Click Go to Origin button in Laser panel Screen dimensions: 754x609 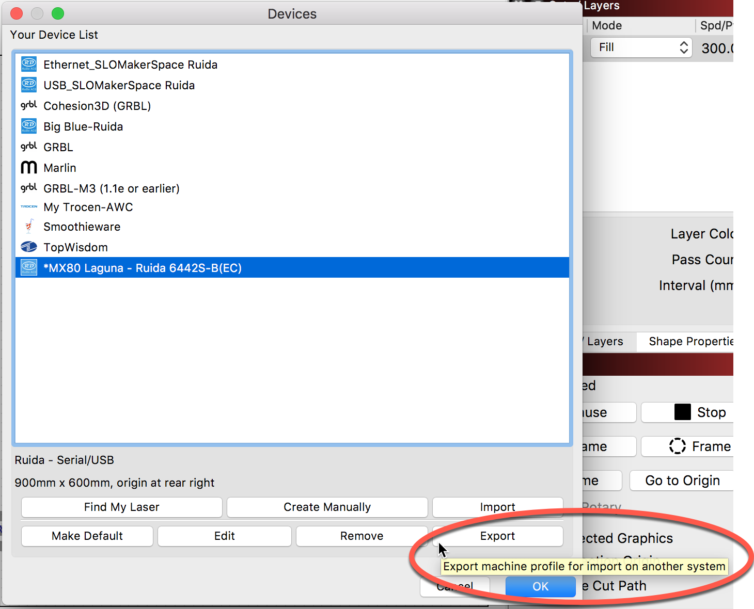tap(682, 480)
